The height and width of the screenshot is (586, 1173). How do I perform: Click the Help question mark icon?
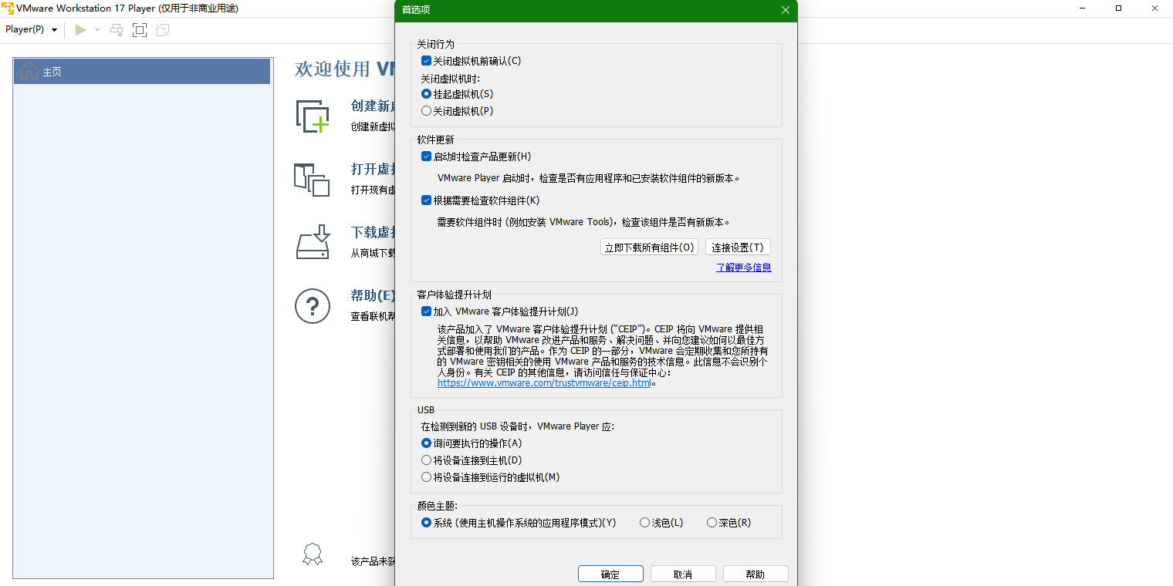pos(313,306)
